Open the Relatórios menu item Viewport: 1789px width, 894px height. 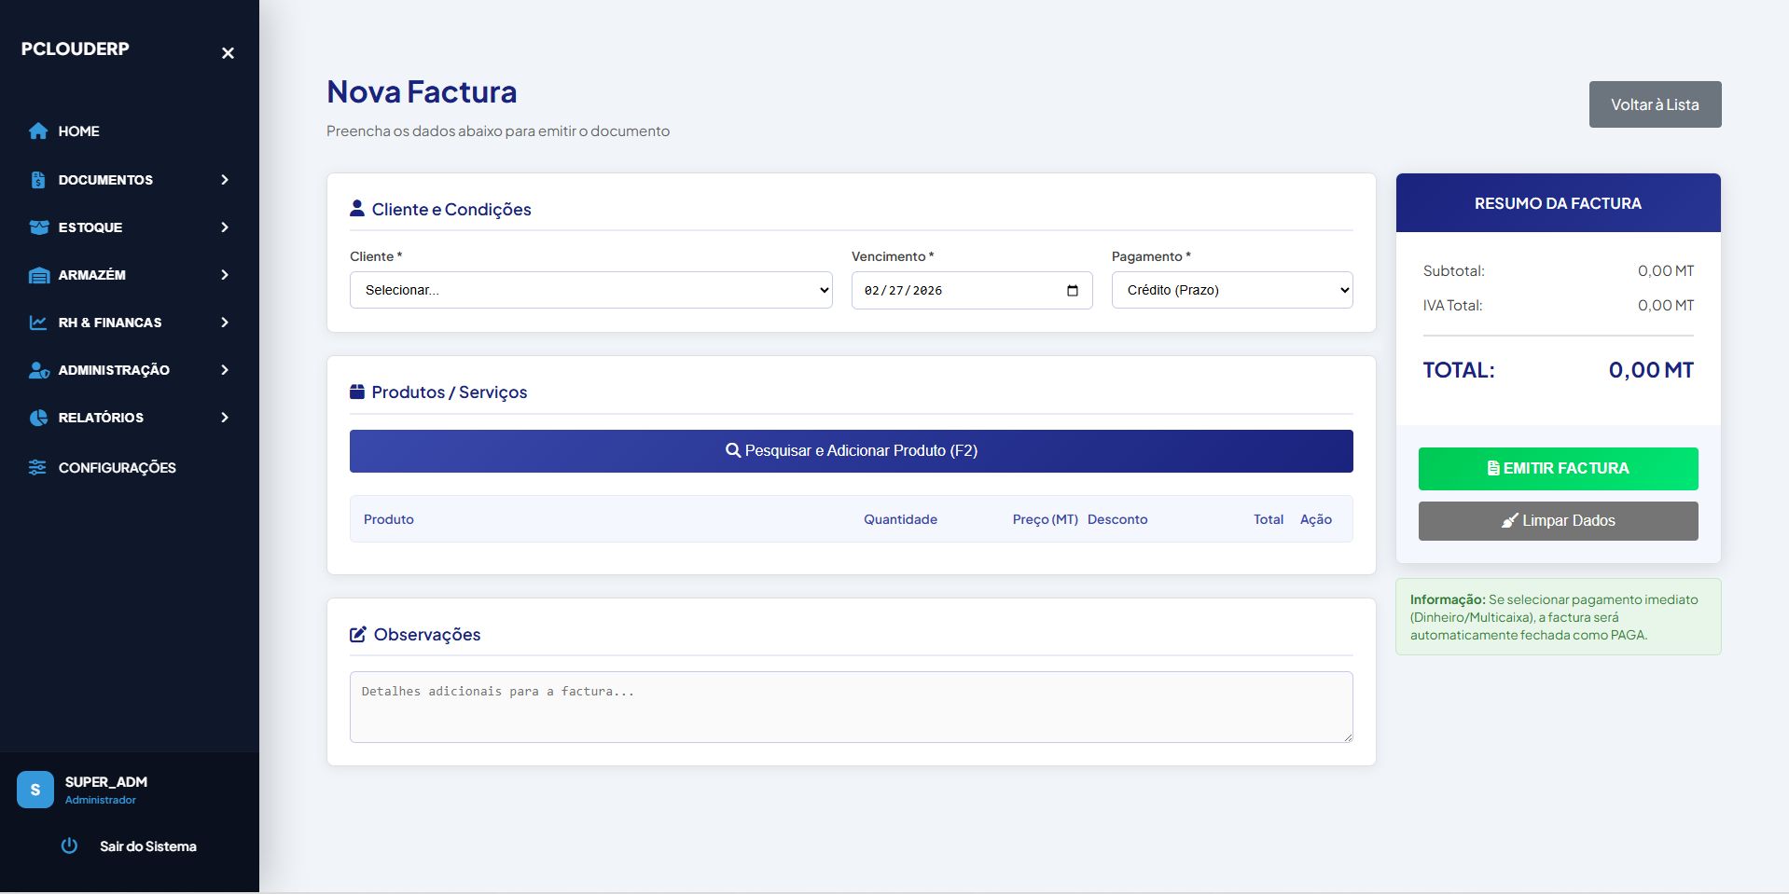coord(101,418)
